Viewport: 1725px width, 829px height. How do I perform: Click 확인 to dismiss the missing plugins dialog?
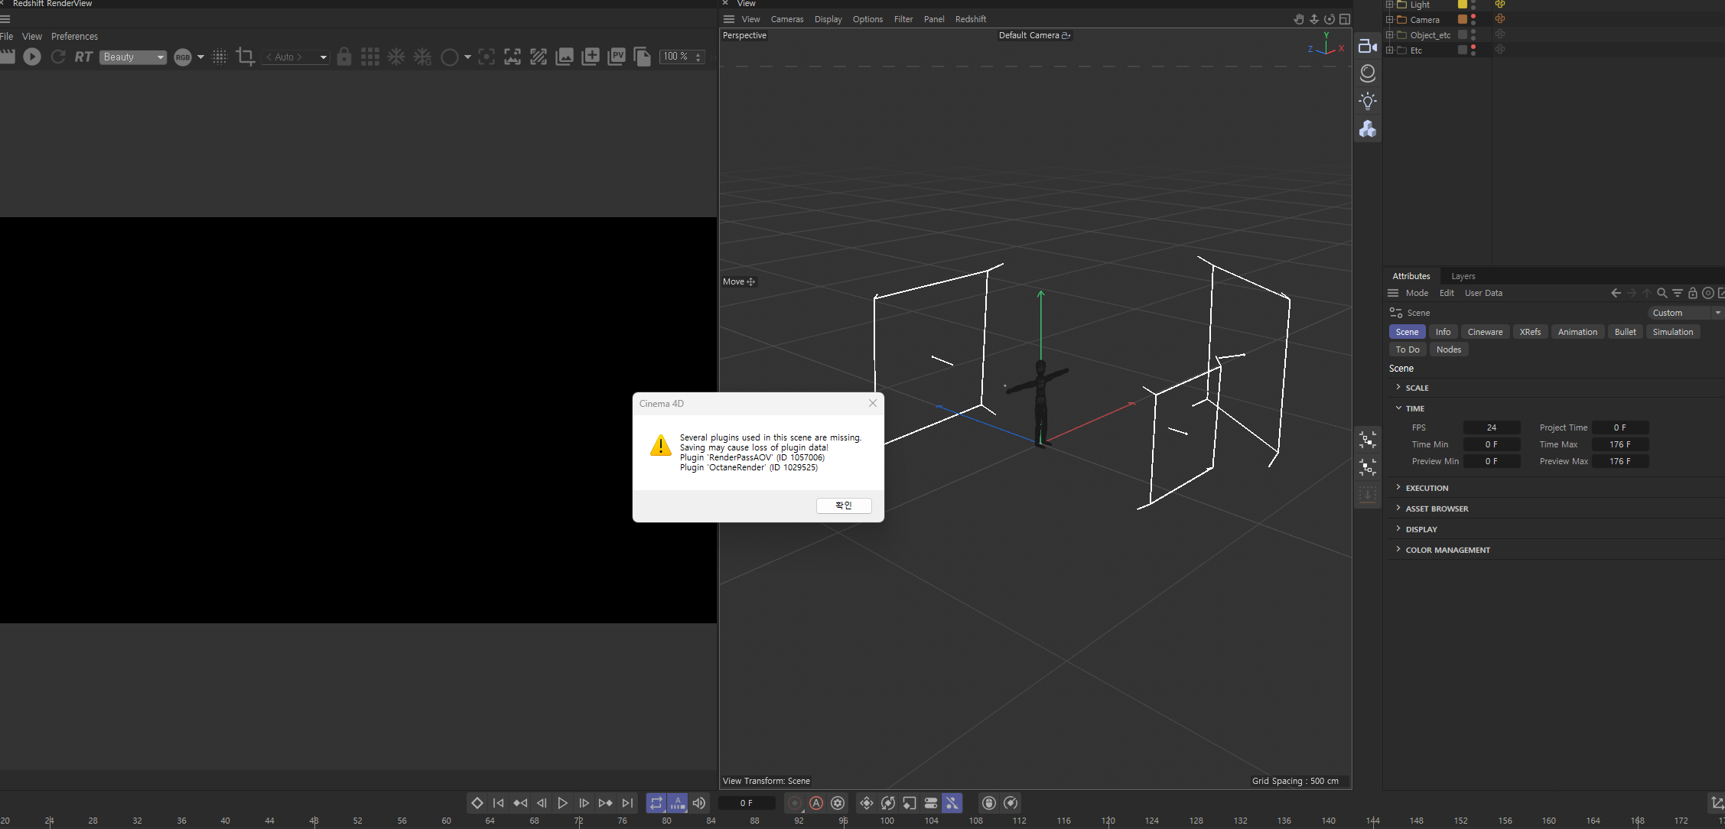click(x=844, y=506)
